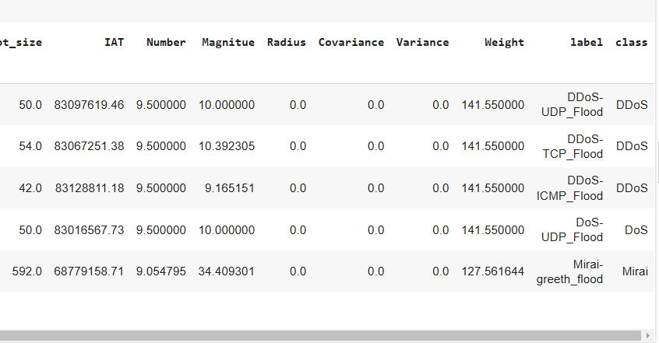Click the class column header

(631, 42)
